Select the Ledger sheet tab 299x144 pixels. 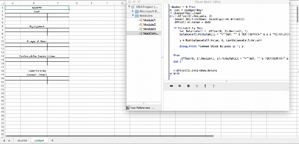point(39,141)
